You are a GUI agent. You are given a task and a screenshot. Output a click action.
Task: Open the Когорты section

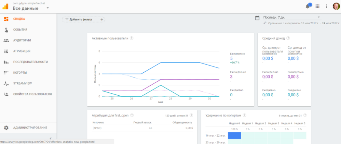pyautogui.click(x=20, y=73)
